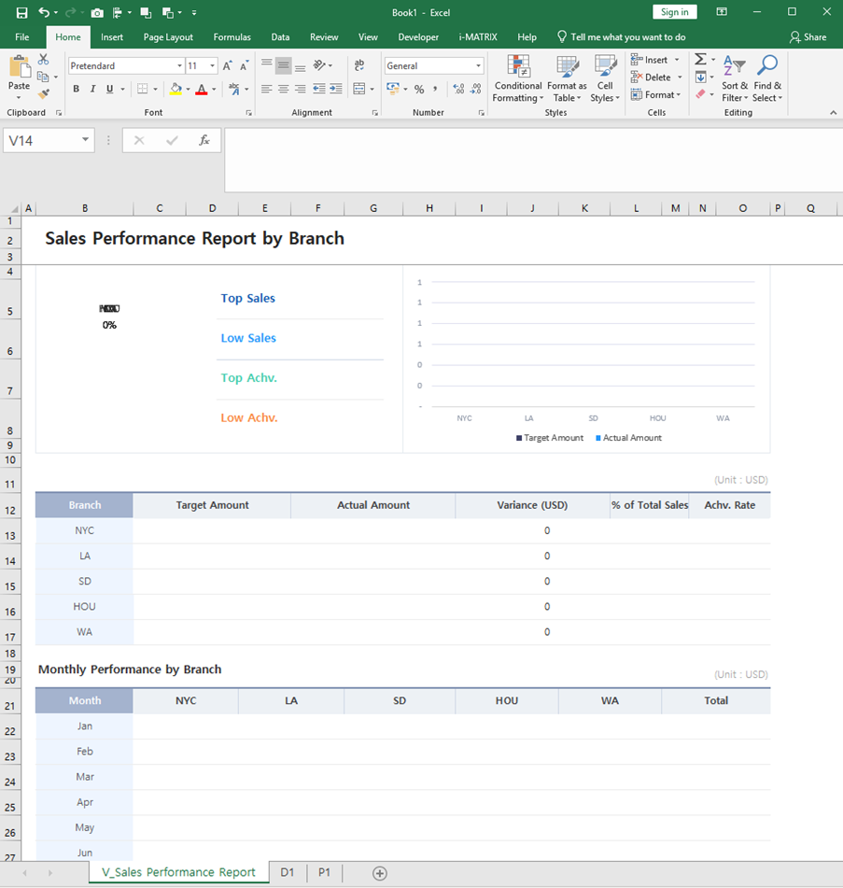
Task: Click the Format Painter brush icon
Action: [43, 94]
